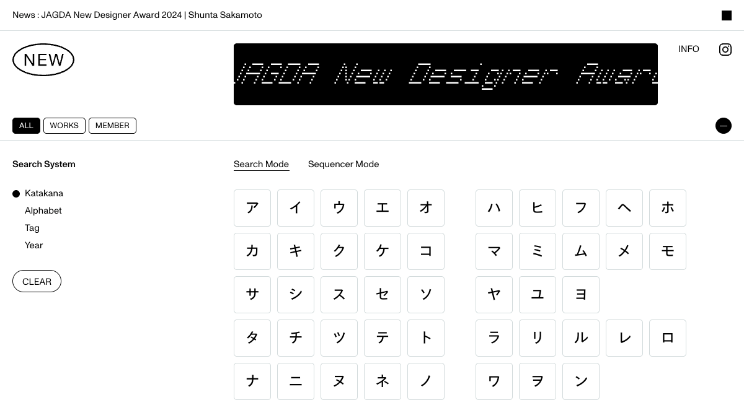
Task: Select katakana key イ
Action: click(296, 208)
